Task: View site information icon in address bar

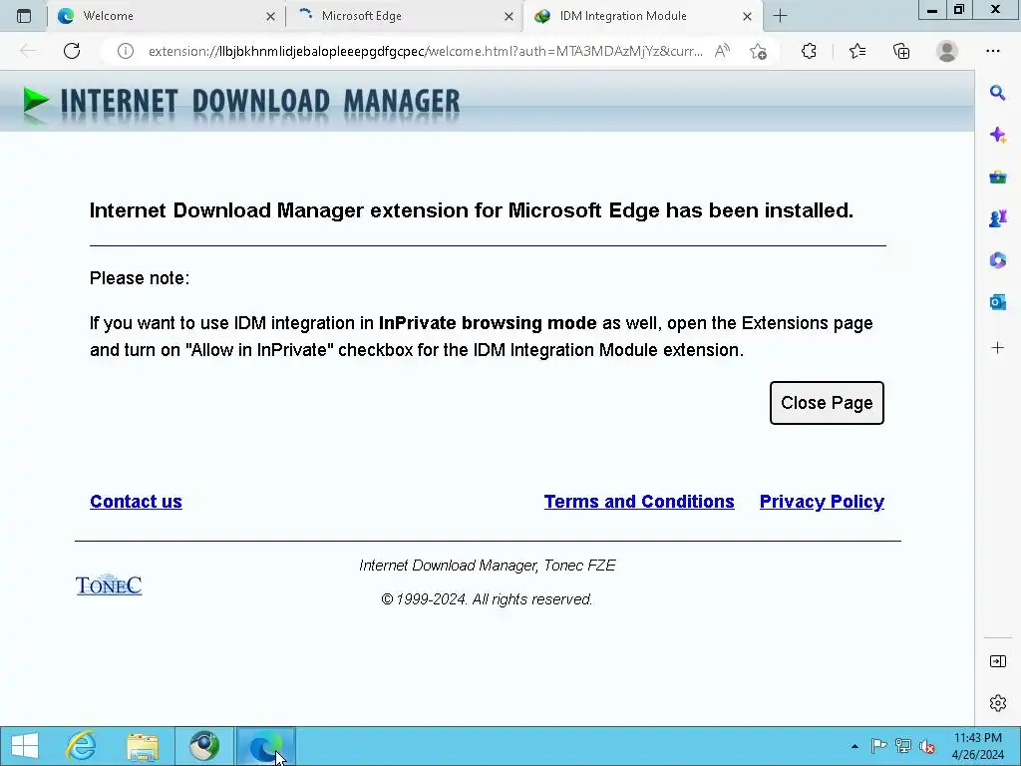Action: 125,51
